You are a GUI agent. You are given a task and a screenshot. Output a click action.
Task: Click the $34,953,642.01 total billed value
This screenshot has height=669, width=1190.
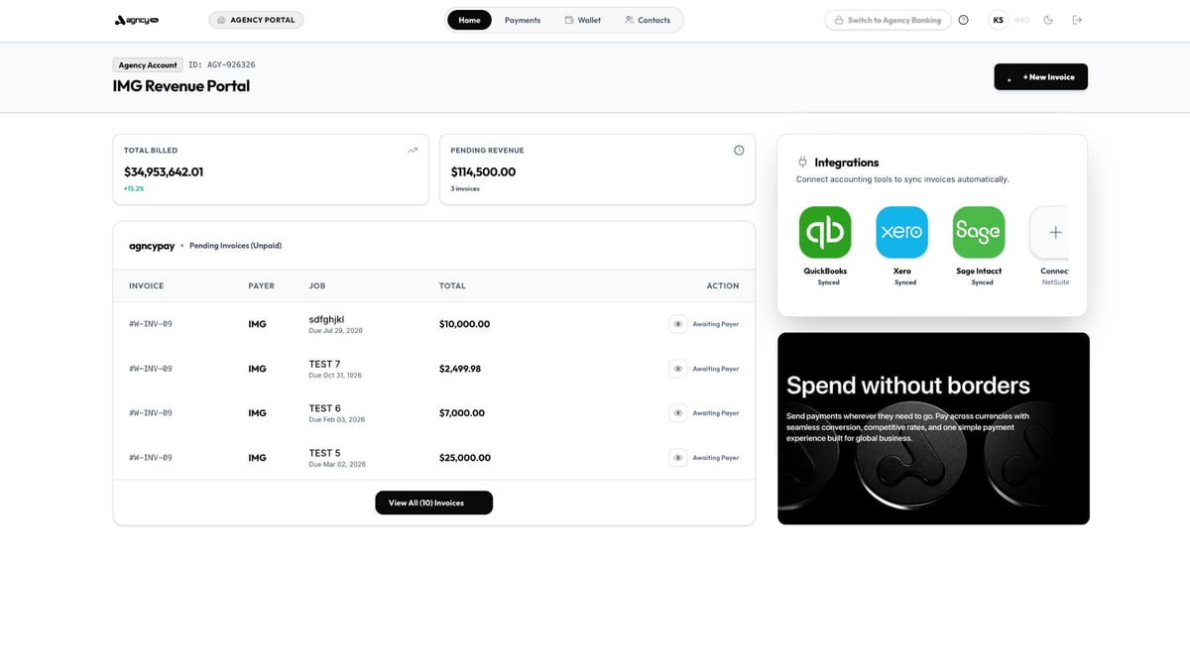click(x=164, y=171)
